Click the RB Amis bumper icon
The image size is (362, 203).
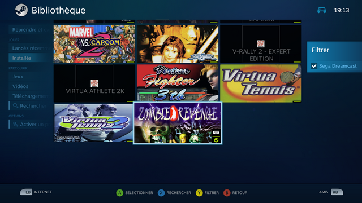coord(337,192)
